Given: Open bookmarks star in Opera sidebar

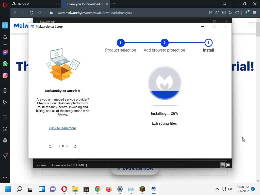Looking at the screenshot, I should [x=5, y=37].
